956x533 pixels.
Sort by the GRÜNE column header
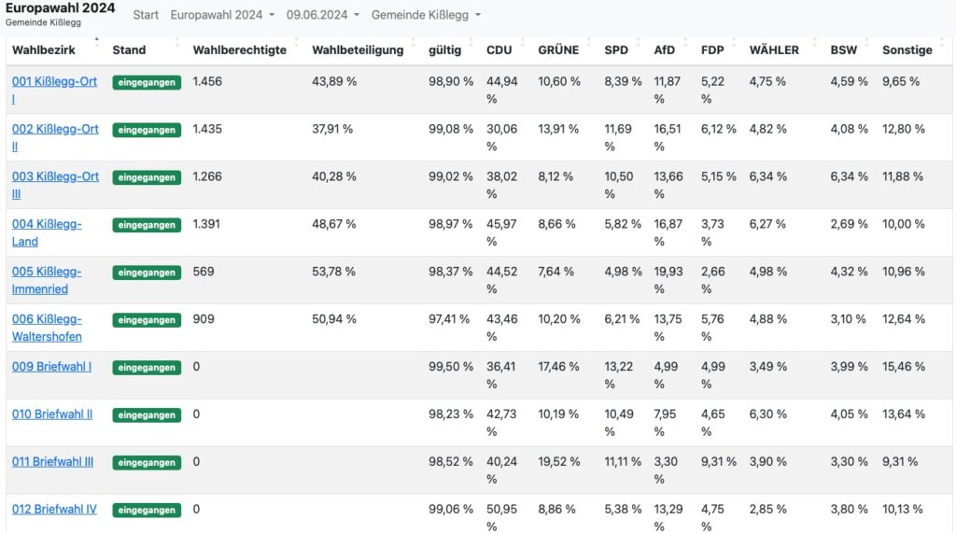558,50
